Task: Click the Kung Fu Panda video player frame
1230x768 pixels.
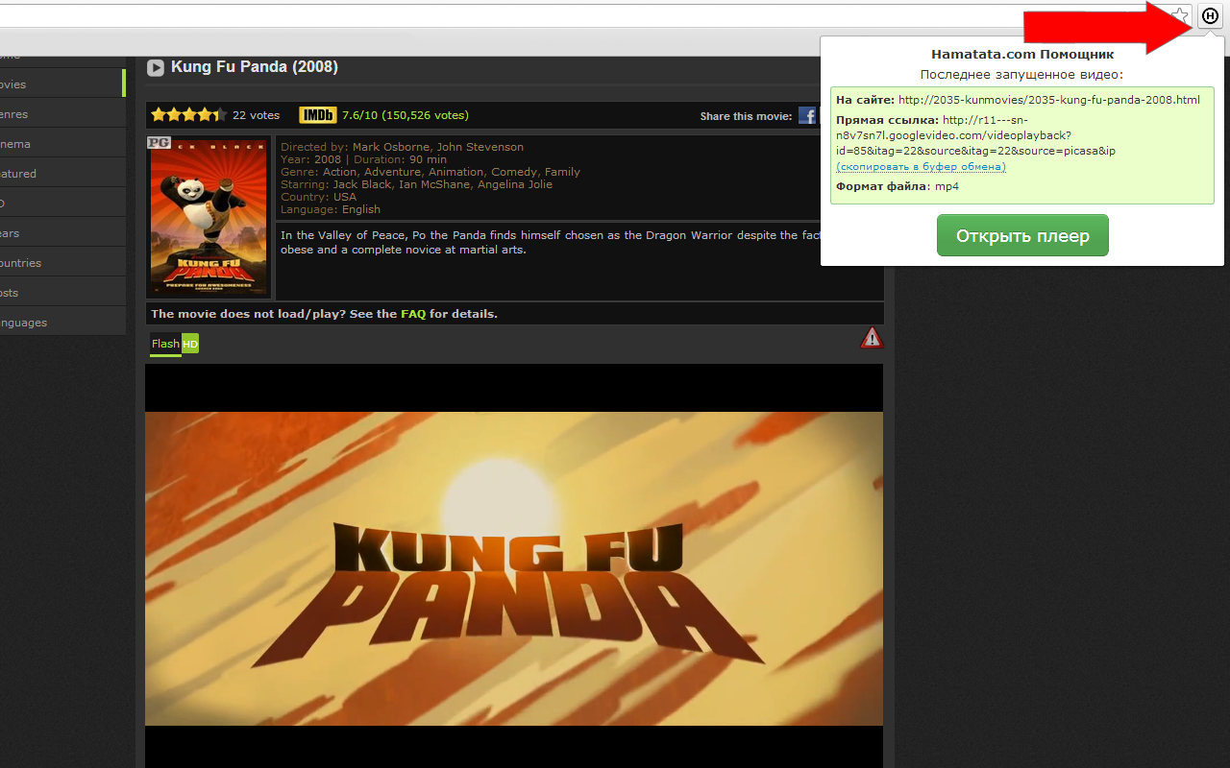Action: click(514, 565)
